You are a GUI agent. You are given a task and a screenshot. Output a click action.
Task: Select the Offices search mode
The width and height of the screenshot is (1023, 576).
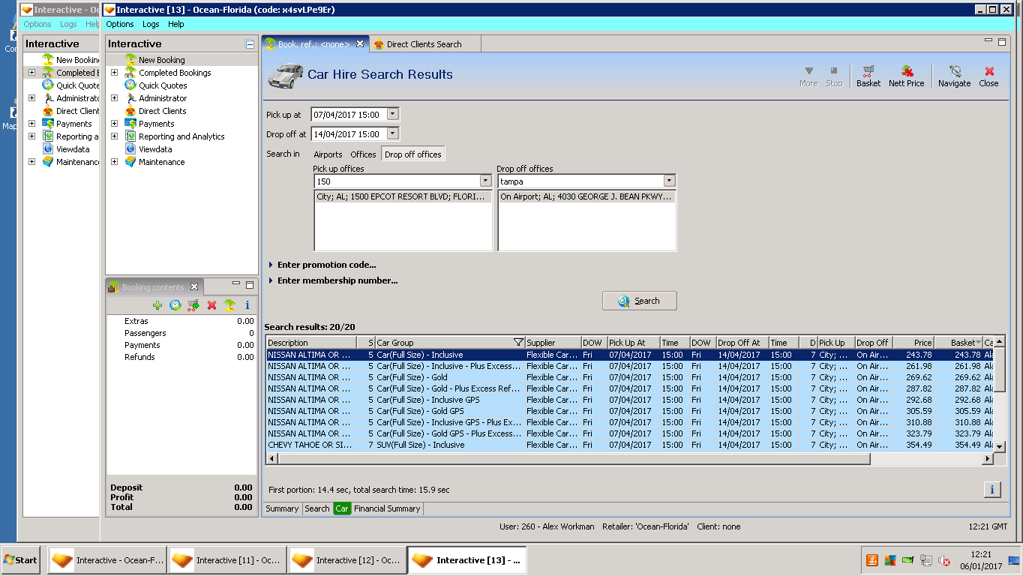tap(364, 154)
